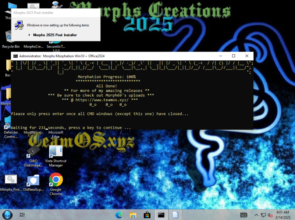Click the 'Morphation Progress: 100%' line

(107, 77)
